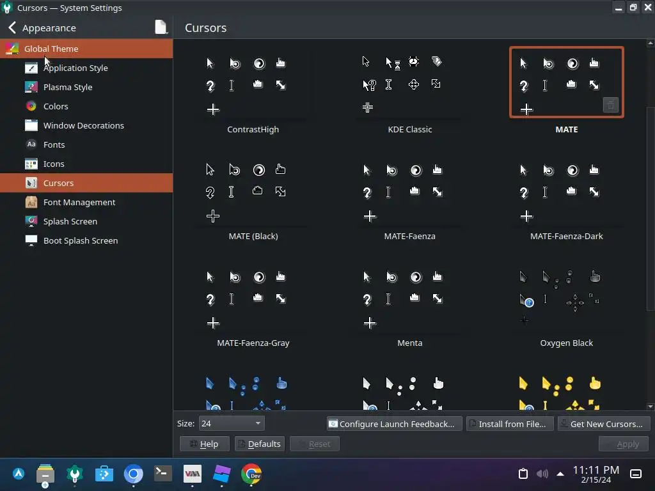Open the purple stacked-pages taskbar icon
Viewport: 655px width, 491px height.
point(221,474)
